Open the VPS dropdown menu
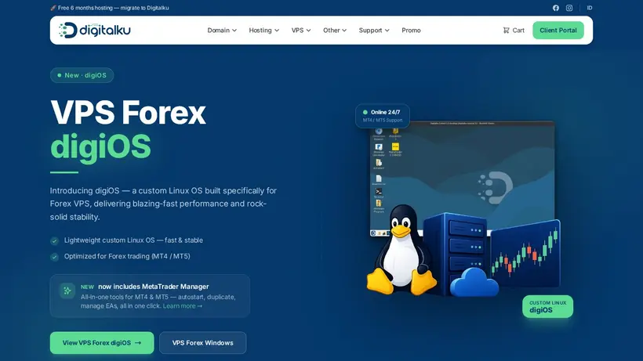Image resolution: width=643 pixels, height=361 pixels. click(x=301, y=31)
